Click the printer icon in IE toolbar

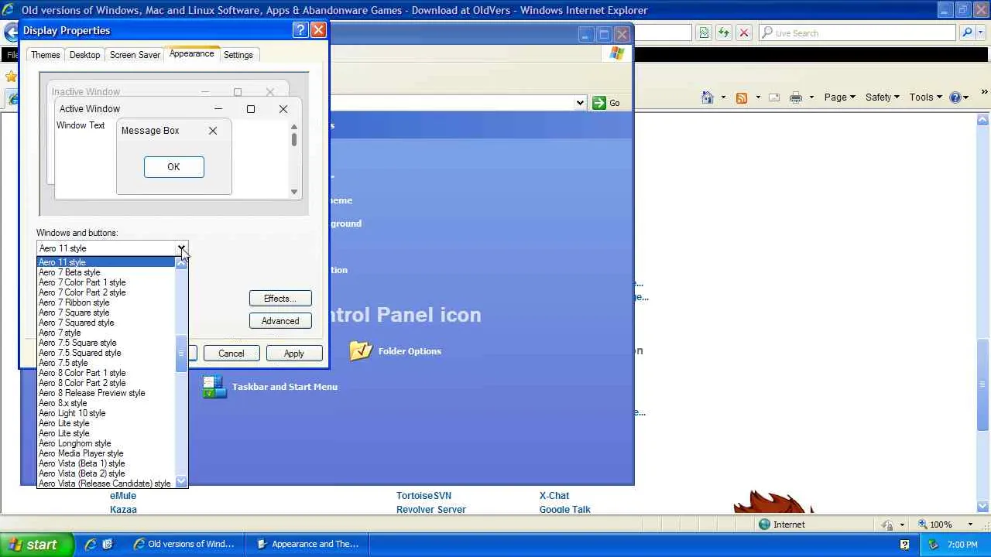pos(796,97)
